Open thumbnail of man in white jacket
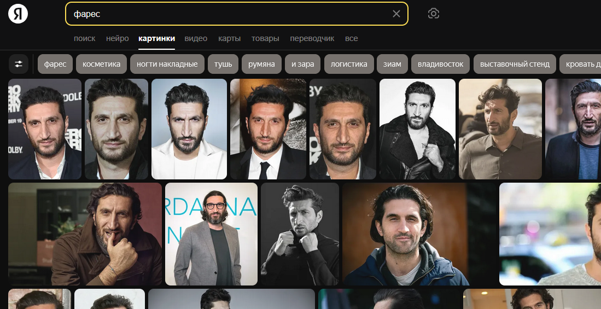Screen dimensions: 601x309 tap(189, 129)
